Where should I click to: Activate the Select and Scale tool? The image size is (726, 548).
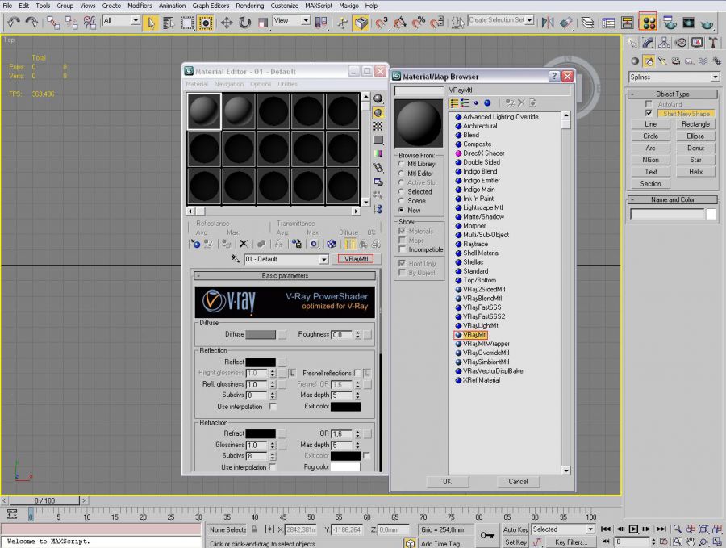point(262,23)
